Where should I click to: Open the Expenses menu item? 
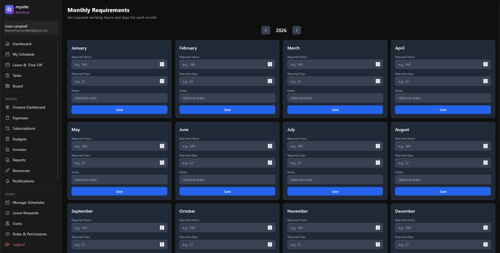point(20,118)
